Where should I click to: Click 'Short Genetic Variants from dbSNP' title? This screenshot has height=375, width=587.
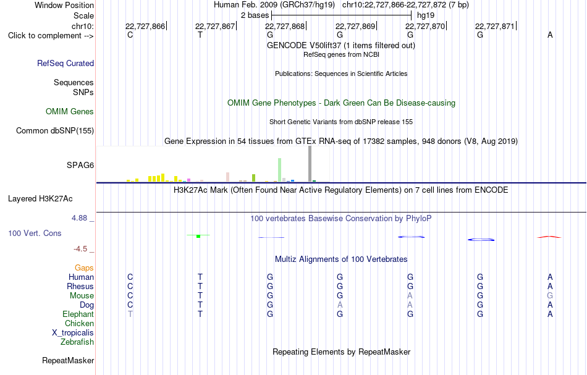tap(341, 122)
